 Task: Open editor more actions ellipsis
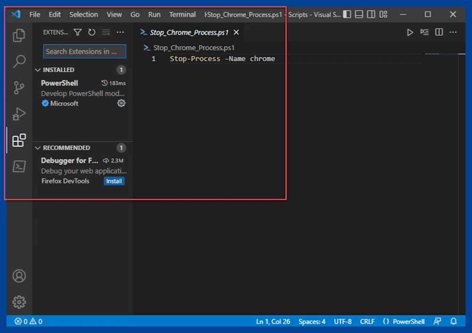pos(453,32)
